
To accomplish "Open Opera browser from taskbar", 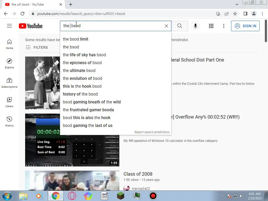I will coord(72,196).
